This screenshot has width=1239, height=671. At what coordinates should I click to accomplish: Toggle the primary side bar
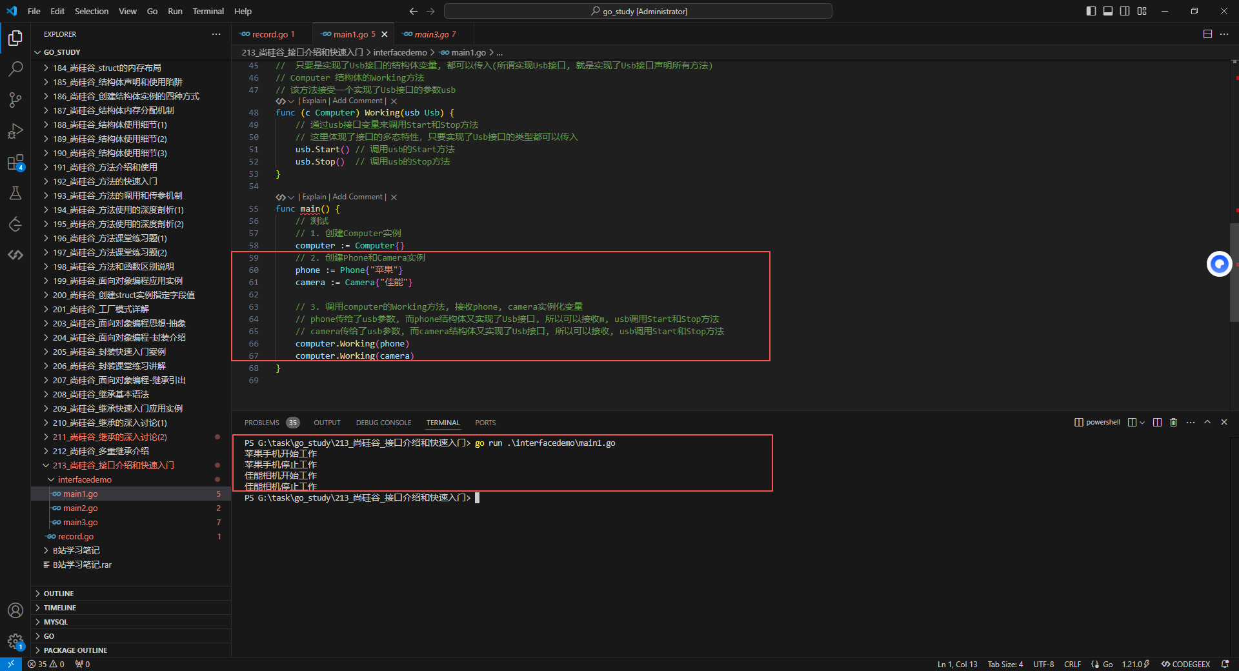(x=1091, y=11)
